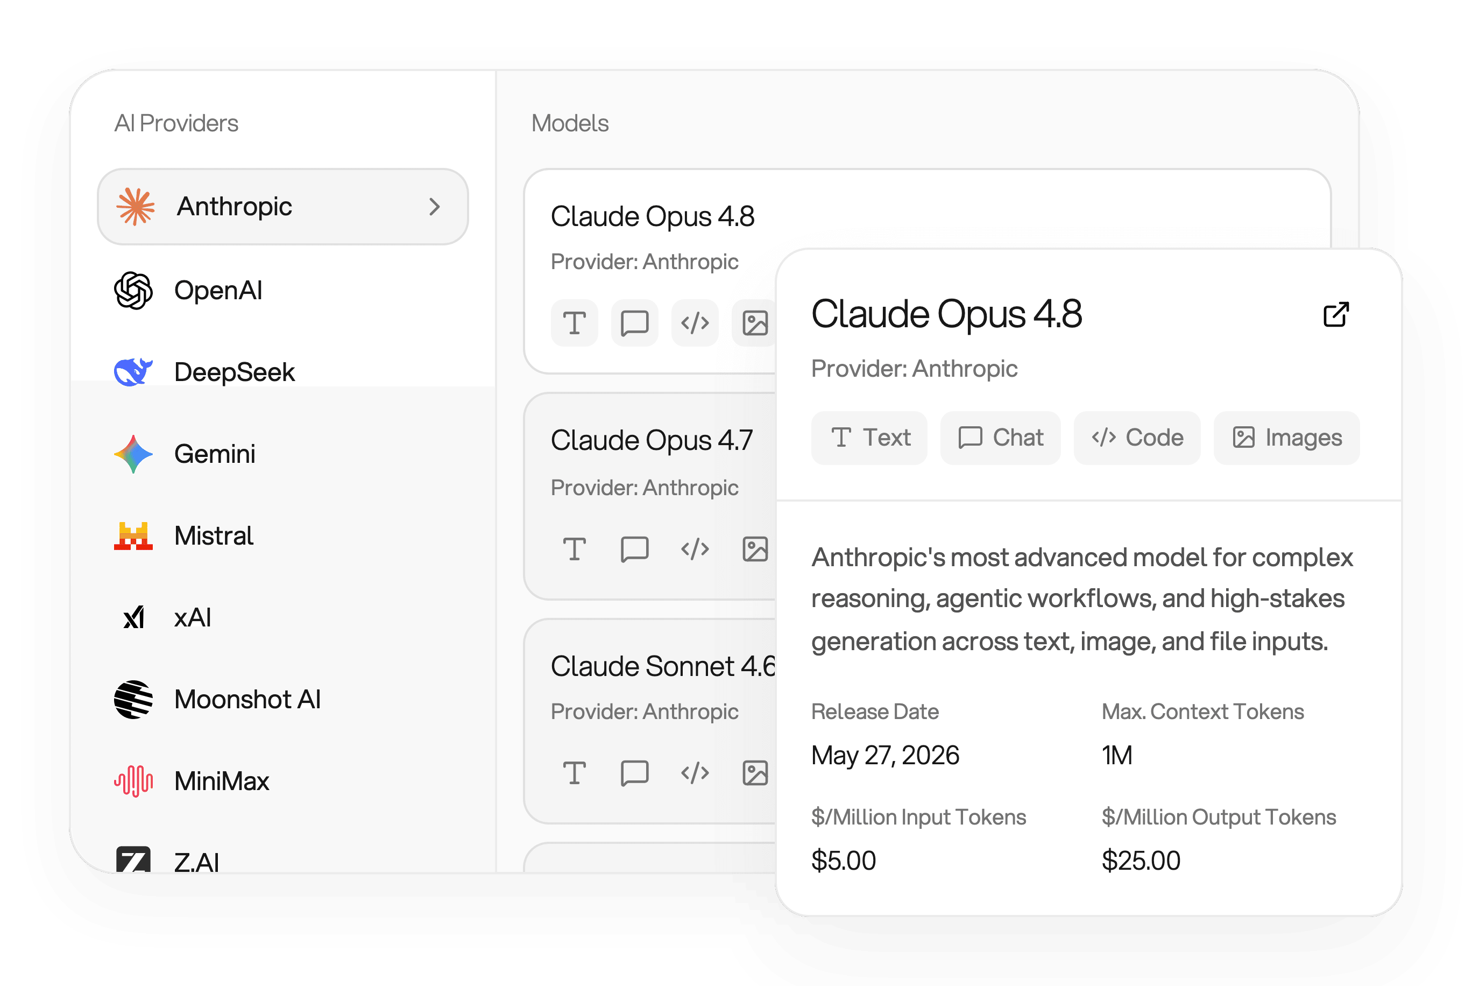
Task: Click Code icon on Claude Sonnet 4.6 card
Action: pyautogui.click(x=695, y=773)
